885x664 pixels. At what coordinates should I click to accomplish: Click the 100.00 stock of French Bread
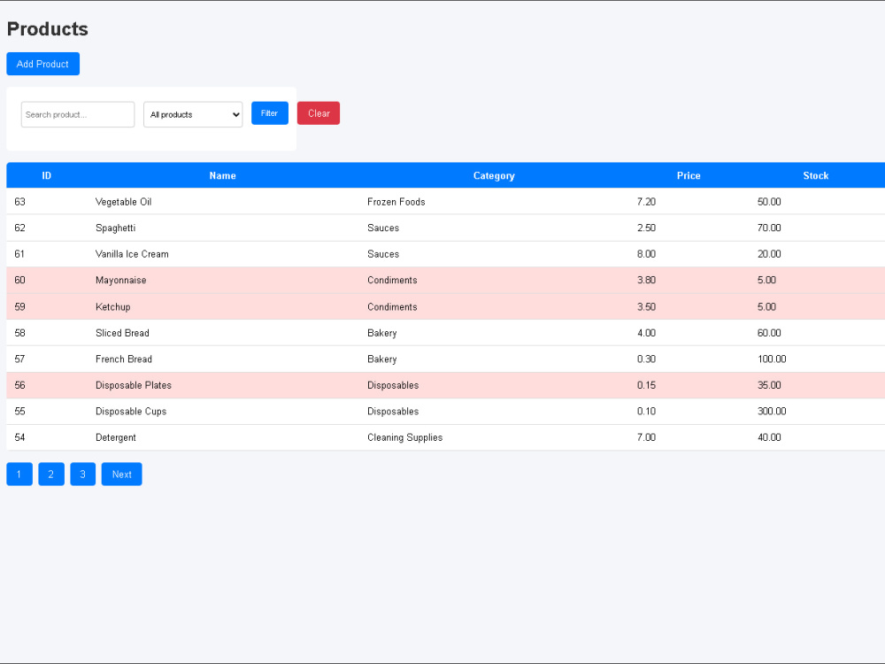click(x=772, y=359)
